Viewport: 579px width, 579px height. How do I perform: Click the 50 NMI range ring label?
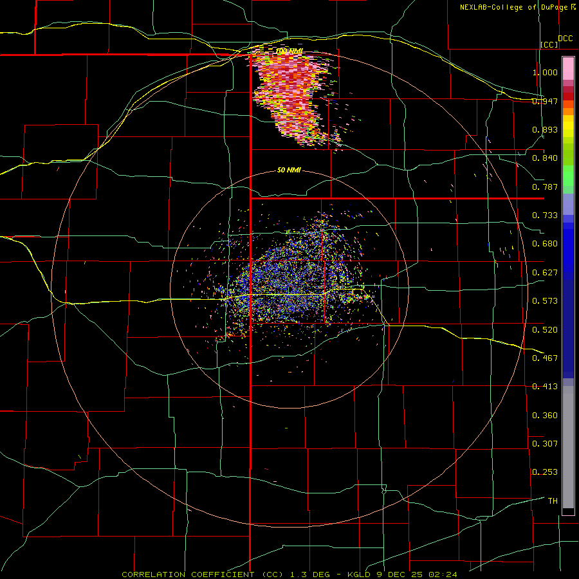tap(289, 170)
